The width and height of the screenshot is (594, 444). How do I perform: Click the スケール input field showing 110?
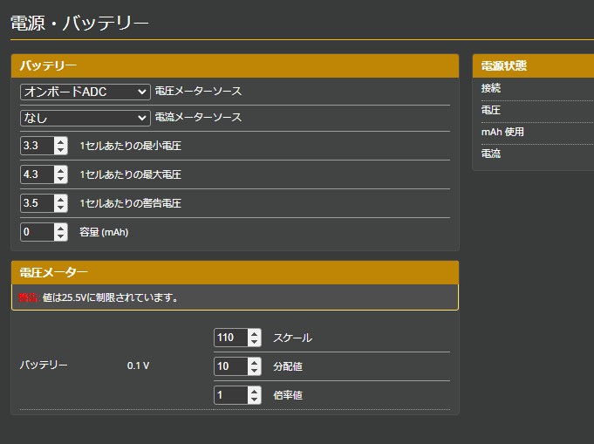click(231, 338)
